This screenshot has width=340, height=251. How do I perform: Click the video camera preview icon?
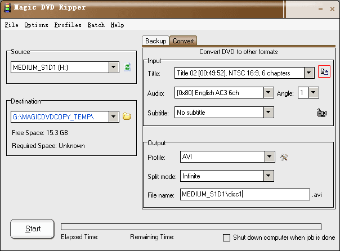(322, 113)
